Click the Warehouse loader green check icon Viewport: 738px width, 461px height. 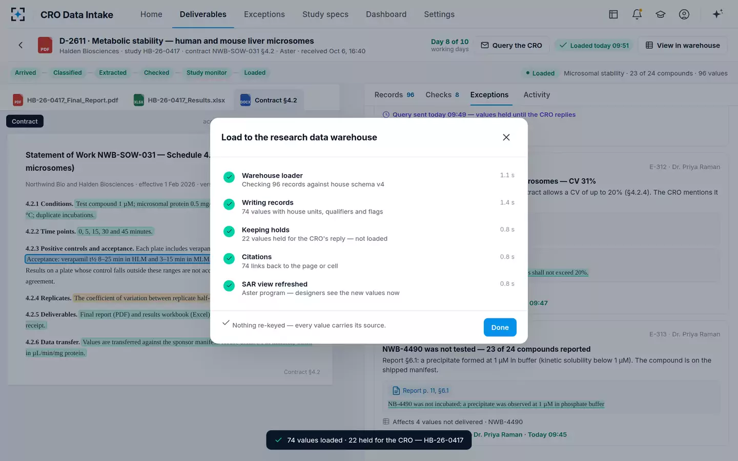pyautogui.click(x=229, y=177)
